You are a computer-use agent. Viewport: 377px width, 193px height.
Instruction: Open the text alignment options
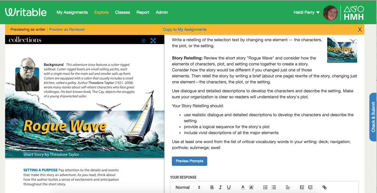[x=288, y=187]
